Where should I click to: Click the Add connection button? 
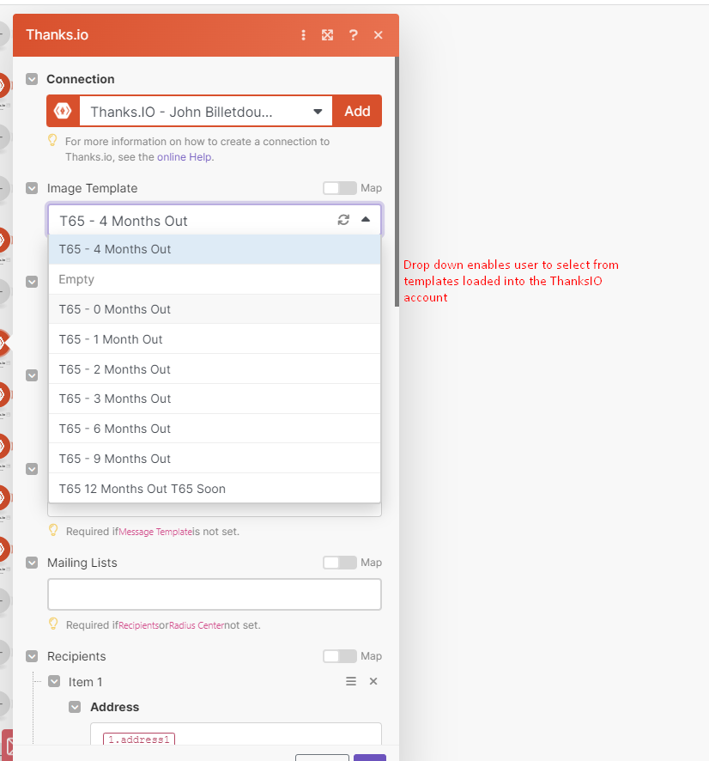click(357, 111)
